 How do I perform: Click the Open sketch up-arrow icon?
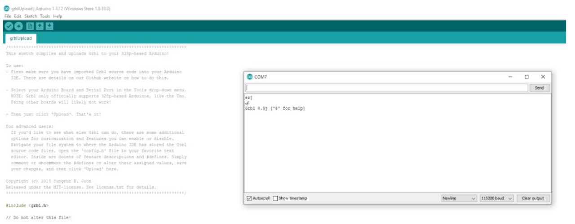(40, 26)
